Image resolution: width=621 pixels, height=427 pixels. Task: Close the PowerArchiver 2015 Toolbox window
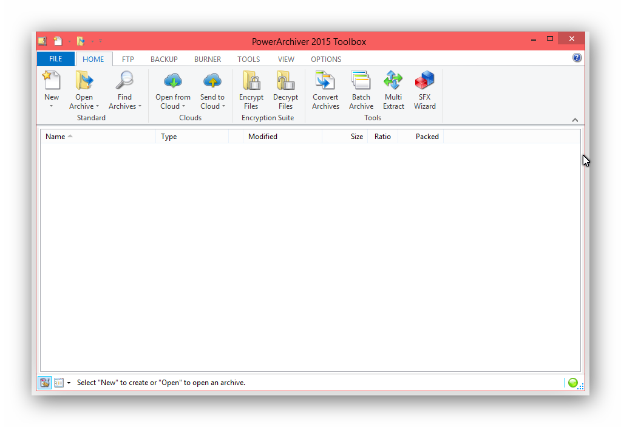(571, 38)
